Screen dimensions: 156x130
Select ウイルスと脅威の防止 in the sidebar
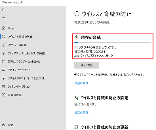[20, 37]
